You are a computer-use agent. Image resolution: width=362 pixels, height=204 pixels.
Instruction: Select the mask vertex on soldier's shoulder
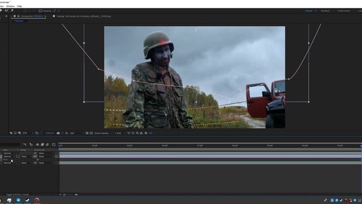133,80
